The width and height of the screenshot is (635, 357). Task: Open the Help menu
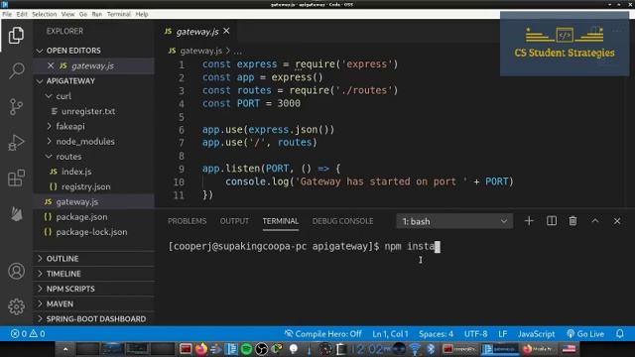coord(141,14)
